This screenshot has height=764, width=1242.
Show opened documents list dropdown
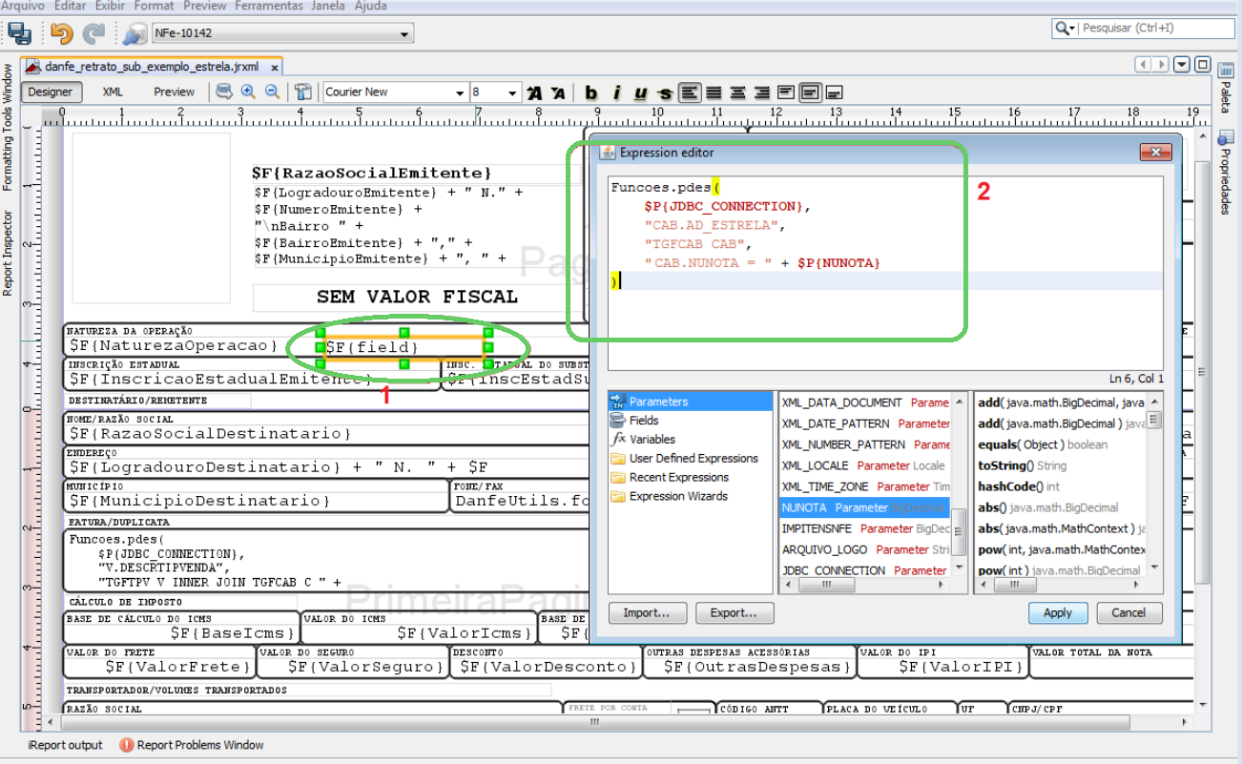click(1182, 65)
